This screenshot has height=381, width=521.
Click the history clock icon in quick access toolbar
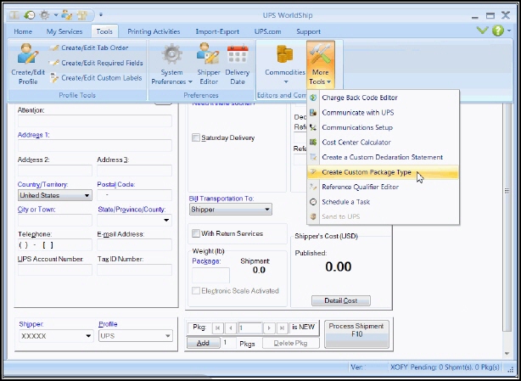pos(30,15)
